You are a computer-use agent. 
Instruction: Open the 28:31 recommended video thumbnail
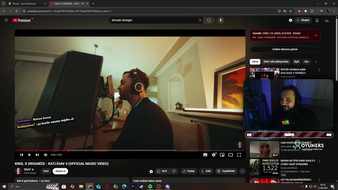tap(264, 149)
